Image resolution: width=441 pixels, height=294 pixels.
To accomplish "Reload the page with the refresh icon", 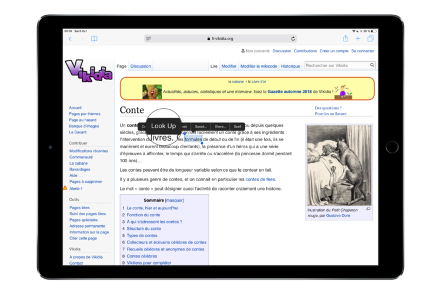I will pyautogui.click(x=293, y=39).
